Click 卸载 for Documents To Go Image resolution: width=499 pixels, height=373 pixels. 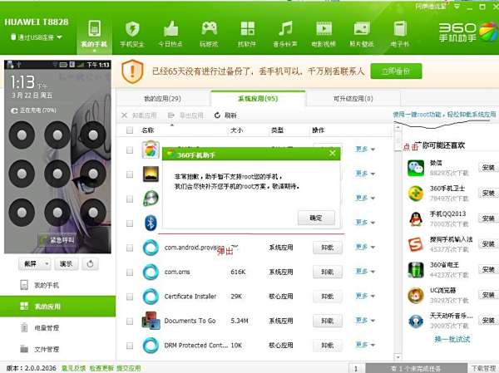pyautogui.click(x=328, y=321)
